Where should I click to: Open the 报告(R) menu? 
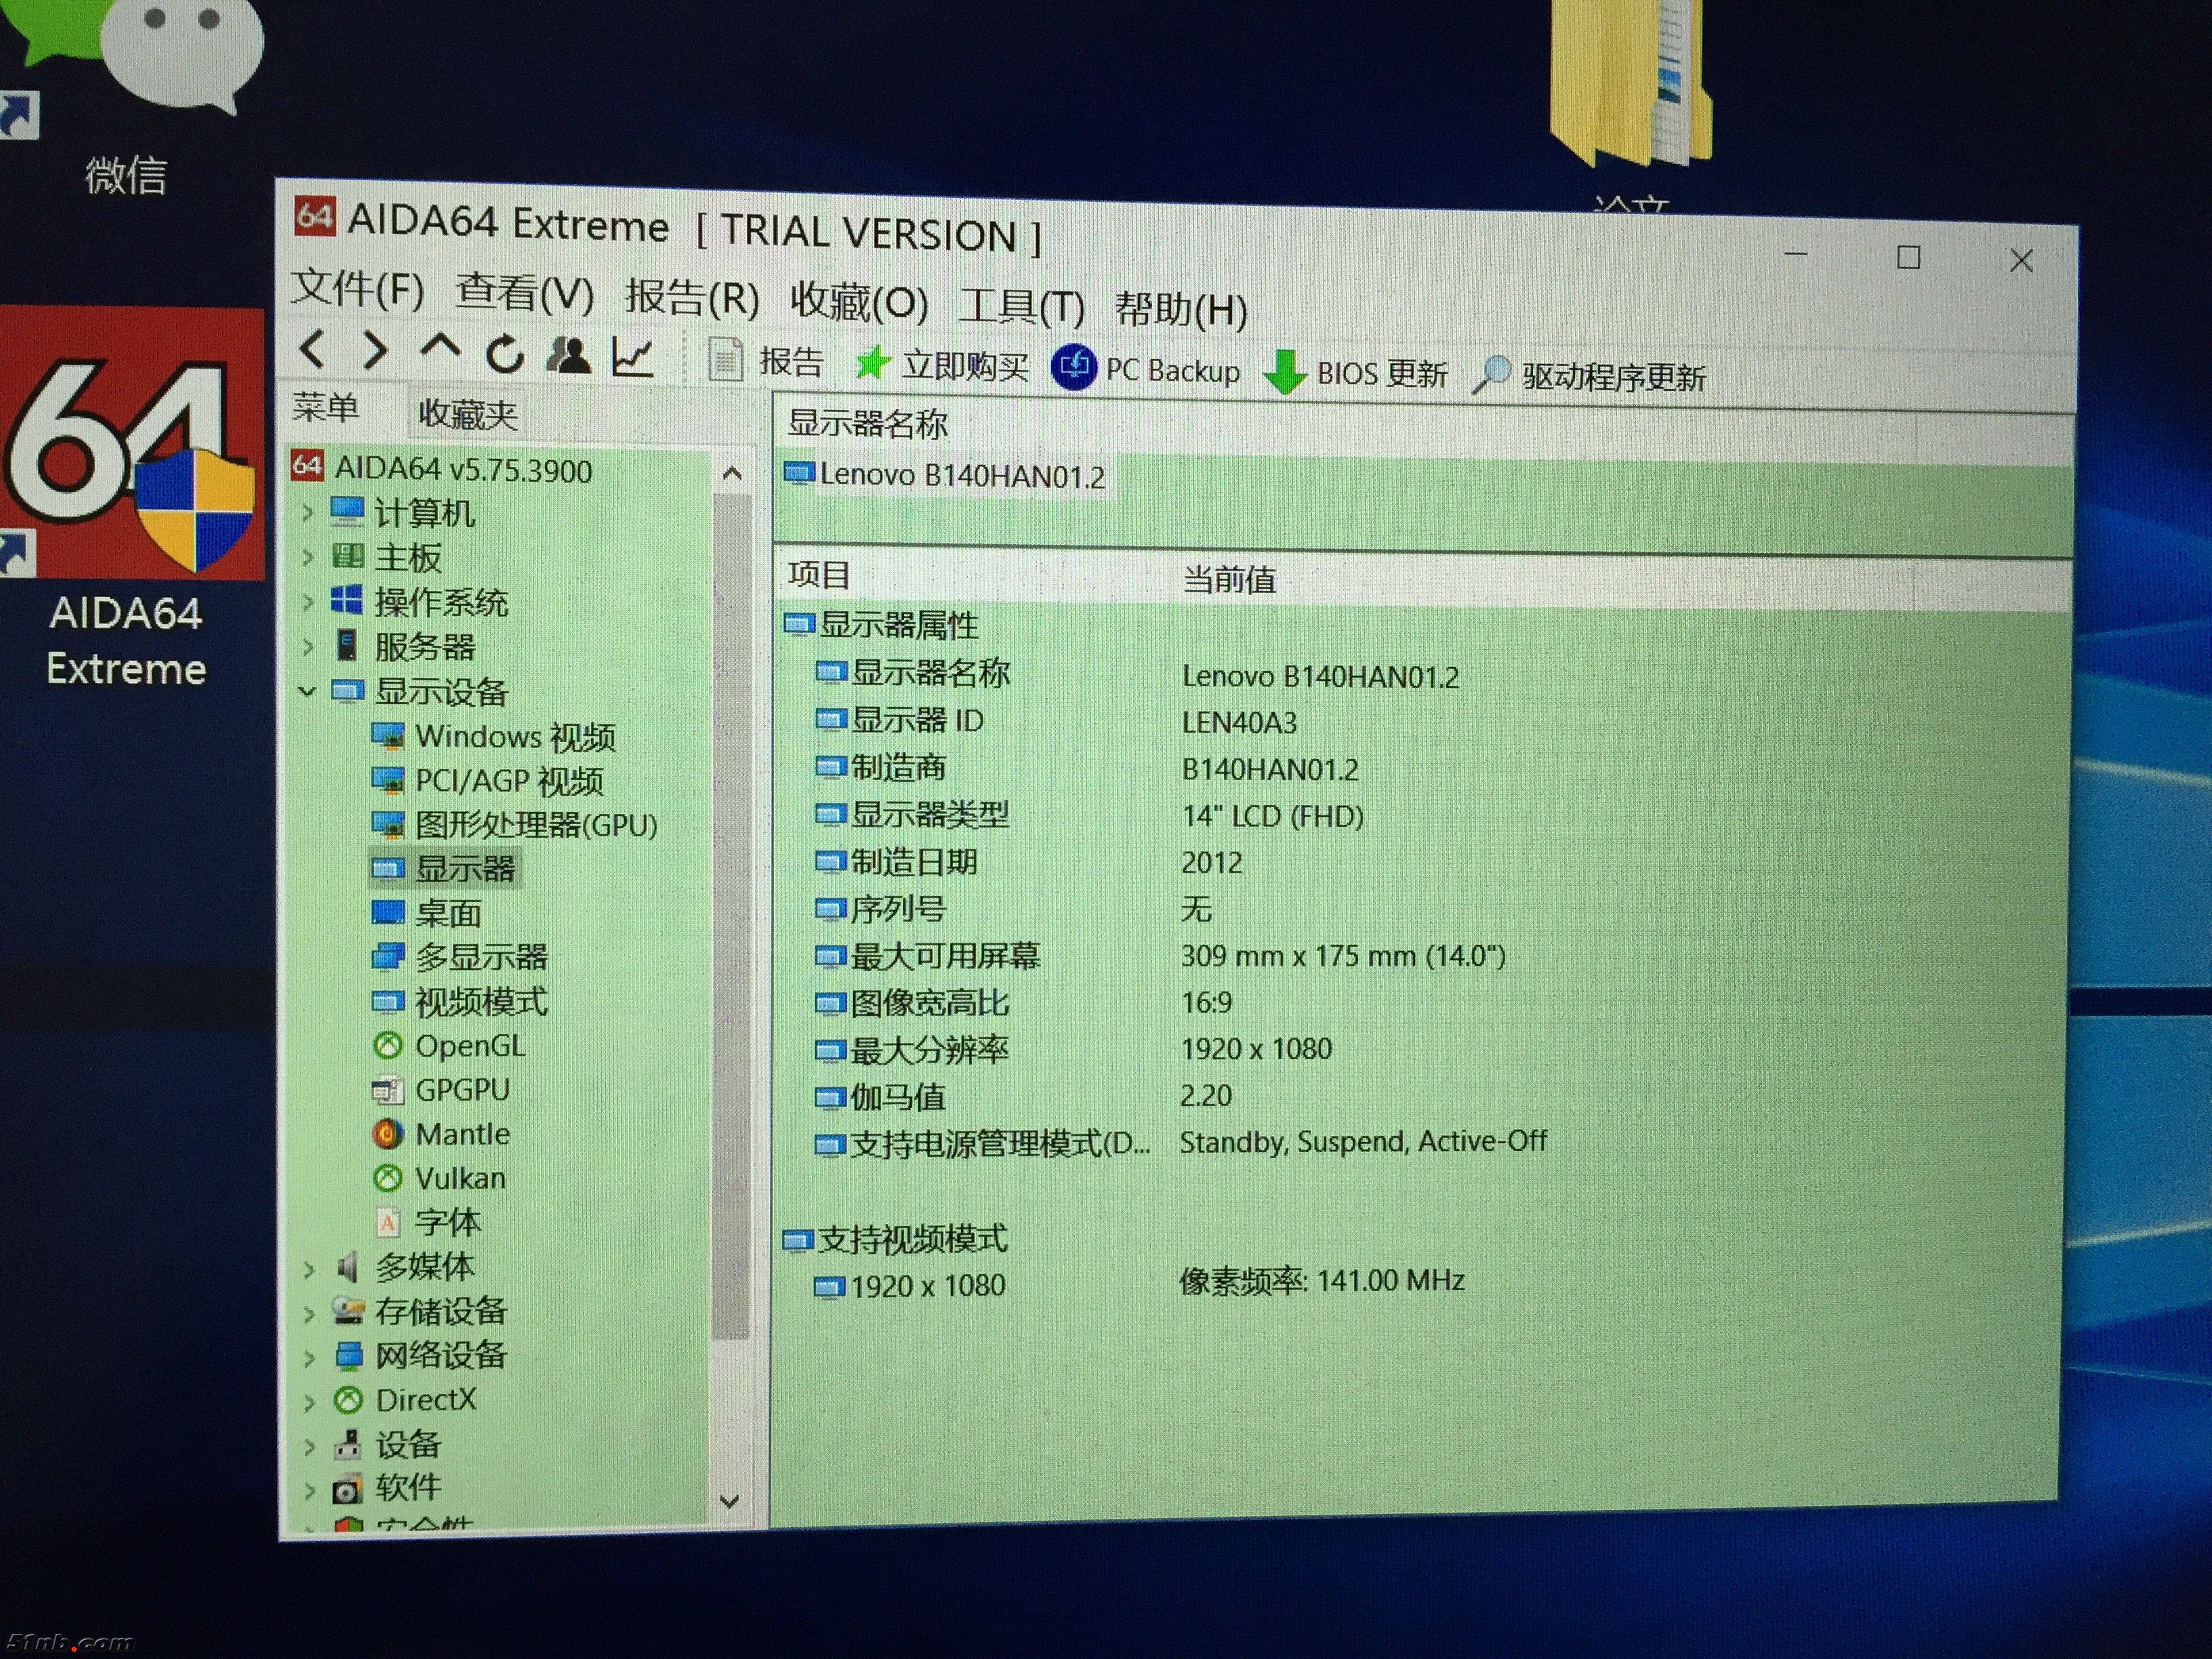(692, 298)
